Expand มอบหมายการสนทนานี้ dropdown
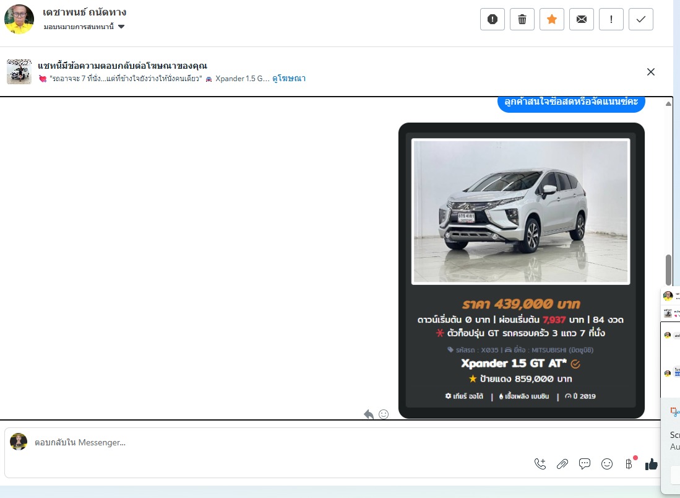680x498 pixels. coord(84,27)
